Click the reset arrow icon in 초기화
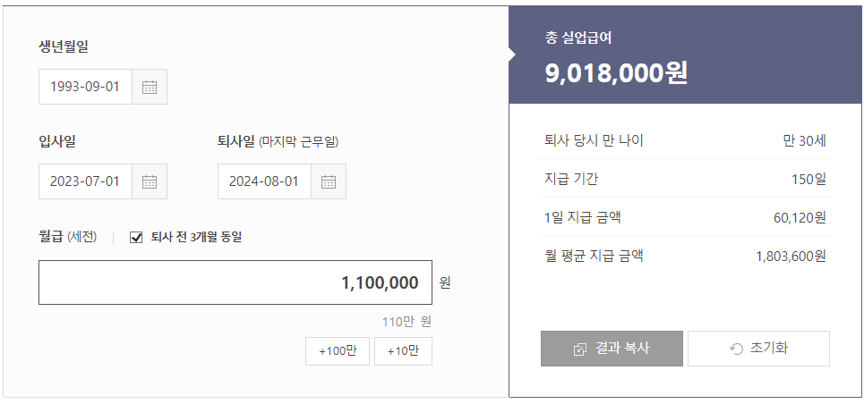This screenshot has width=864, height=404. [x=737, y=349]
